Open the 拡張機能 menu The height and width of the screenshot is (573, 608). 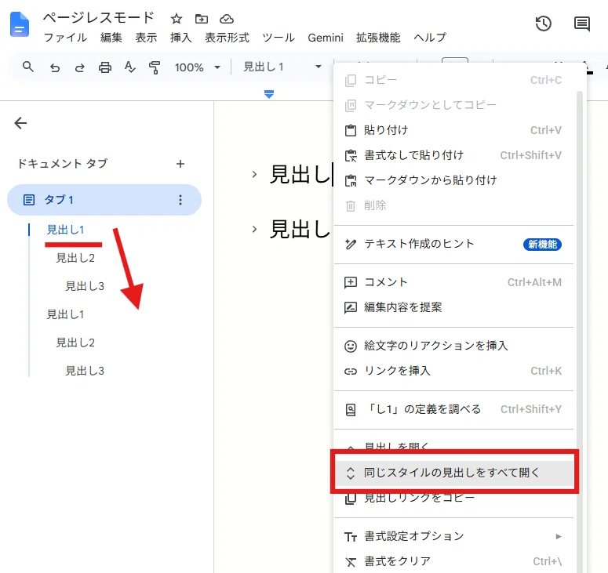click(378, 38)
